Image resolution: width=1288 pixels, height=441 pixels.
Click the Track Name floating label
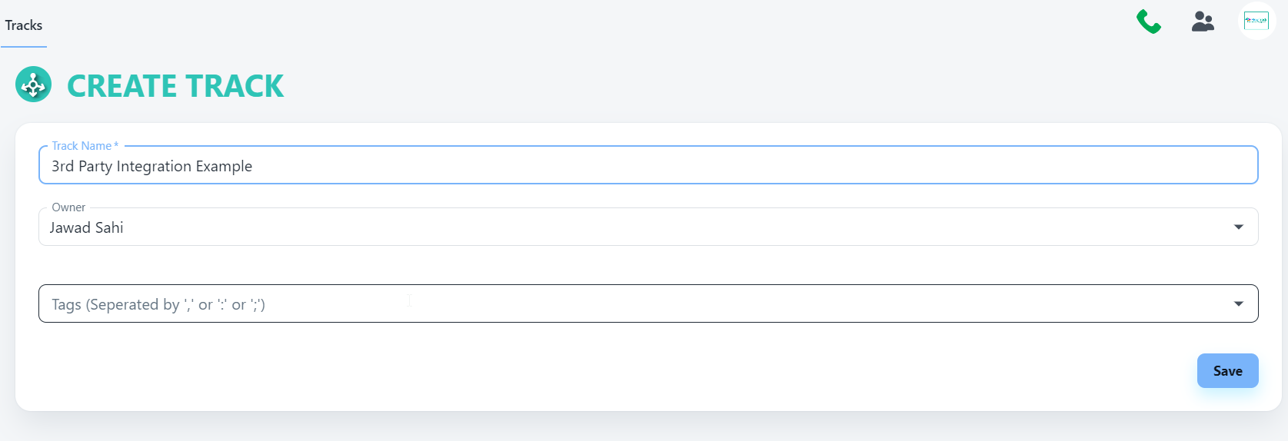81,146
